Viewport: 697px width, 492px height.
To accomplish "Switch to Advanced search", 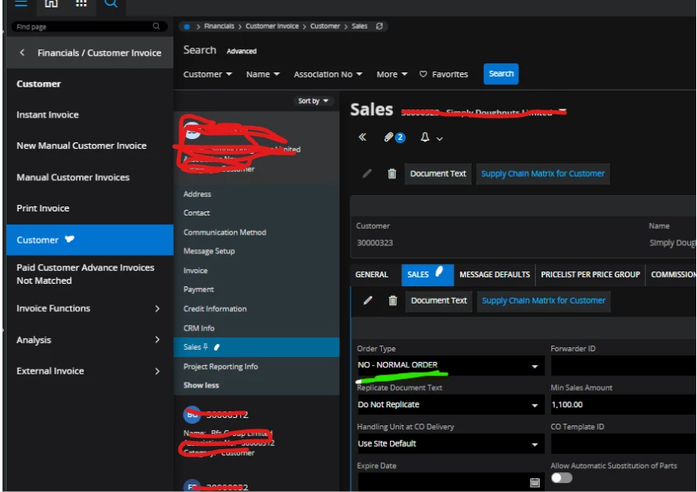I will pos(241,51).
